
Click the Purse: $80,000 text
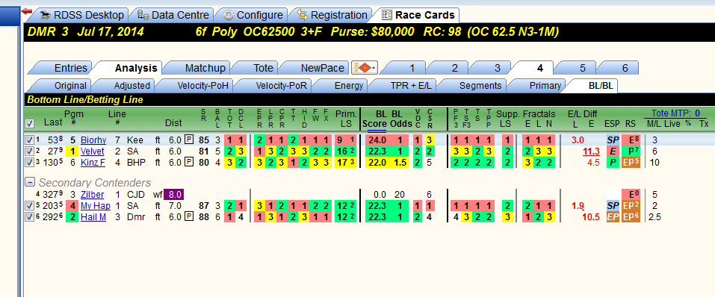[373, 32]
